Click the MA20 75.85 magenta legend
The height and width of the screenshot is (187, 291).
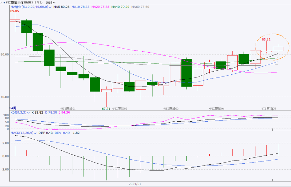click(100, 7)
